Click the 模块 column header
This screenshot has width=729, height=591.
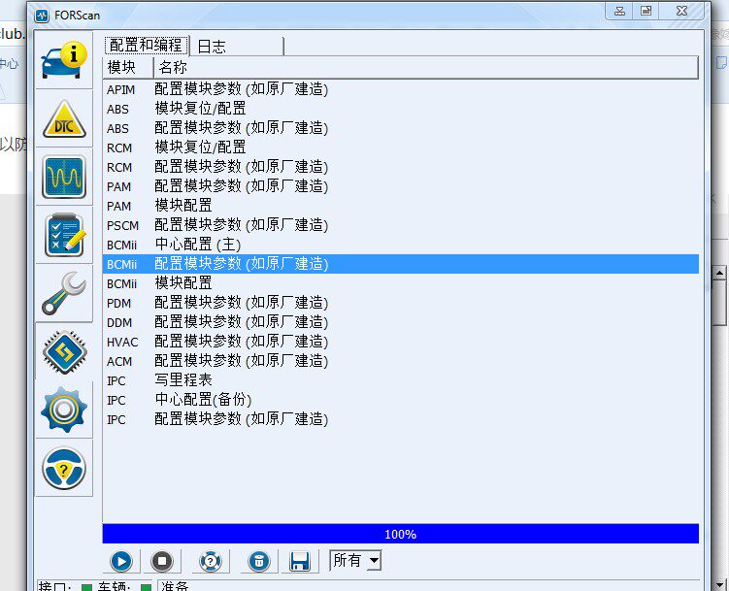click(x=128, y=68)
